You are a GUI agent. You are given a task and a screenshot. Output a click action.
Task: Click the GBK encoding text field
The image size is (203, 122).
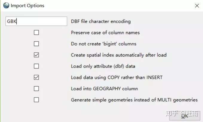click(36, 21)
